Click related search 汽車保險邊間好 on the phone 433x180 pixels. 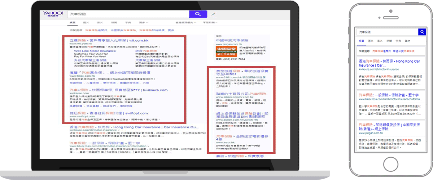click(x=381, y=51)
